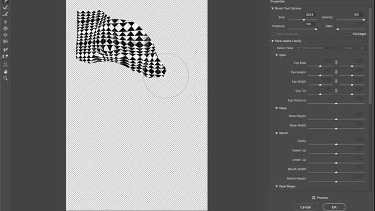This screenshot has height=211, width=375.
Task: Select the Twirl Clockwise tool
Action: click(5, 22)
